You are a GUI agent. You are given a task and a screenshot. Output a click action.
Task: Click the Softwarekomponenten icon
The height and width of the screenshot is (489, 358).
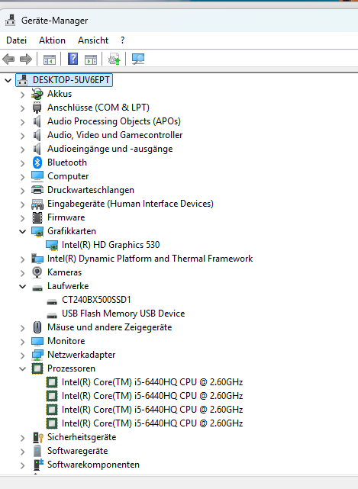(x=38, y=465)
